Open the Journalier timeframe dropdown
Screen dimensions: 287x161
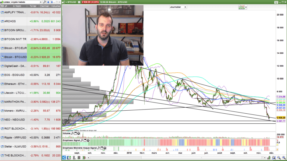(178, 7)
